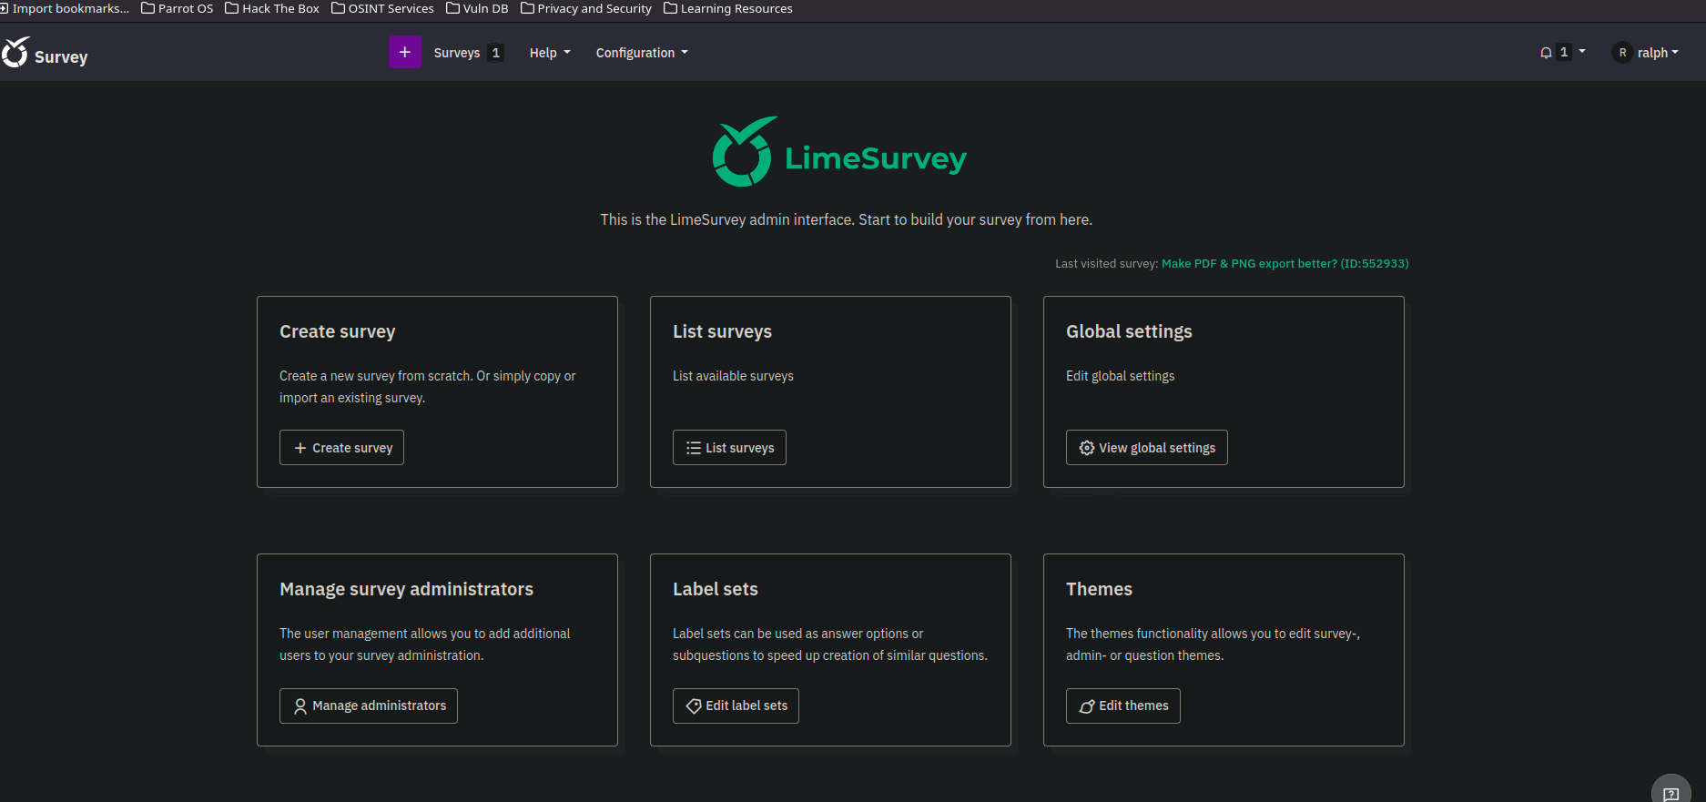
Task: Open the ralph user account dropdown
Action: click(1658, 53)
